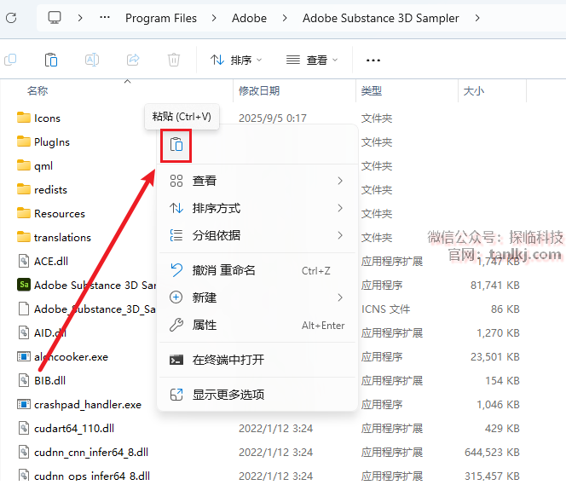The width and height of the screenshot is (566, 485).
Task: Click the This PC monitor icon
Action: [x=55, y=17]
